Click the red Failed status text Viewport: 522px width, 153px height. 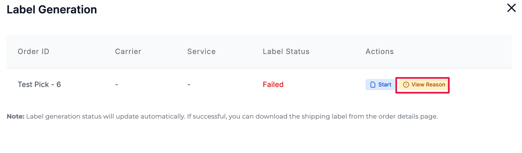pyautogui.click(x=273, y=84)
